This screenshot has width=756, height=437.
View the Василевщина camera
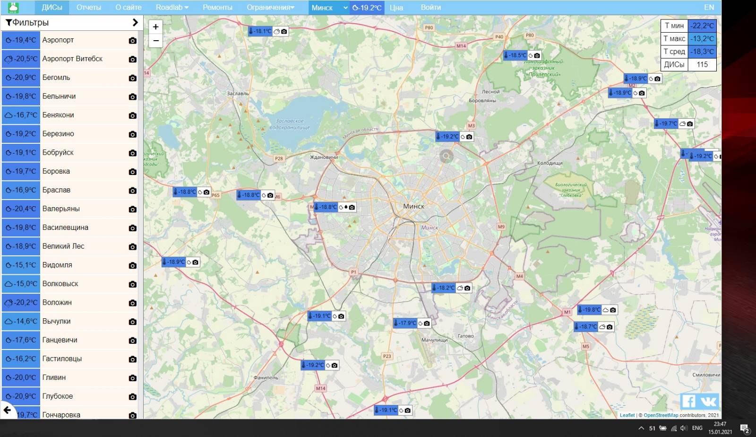coord(133,228)
